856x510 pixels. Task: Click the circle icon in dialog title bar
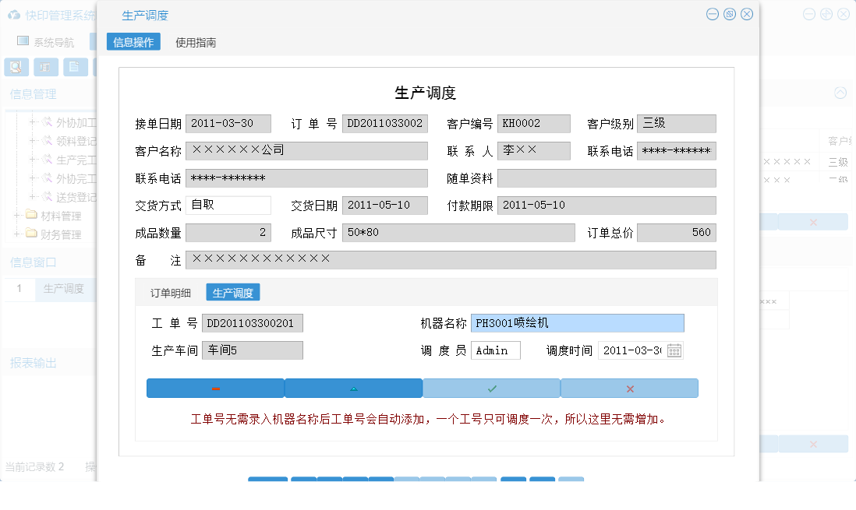(729, 13)
